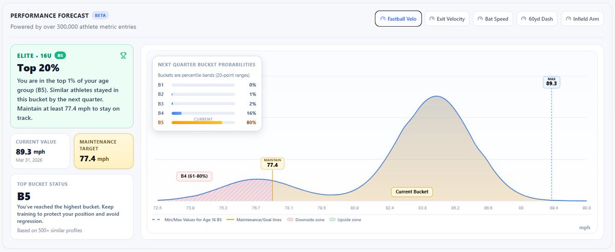
Task: Click the B2 row 1% value
Action: [252, 94]
